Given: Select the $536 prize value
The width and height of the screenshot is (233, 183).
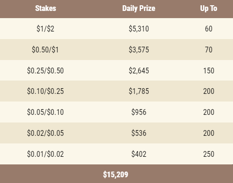Looking at the screenshot, I should coord(139,133).
